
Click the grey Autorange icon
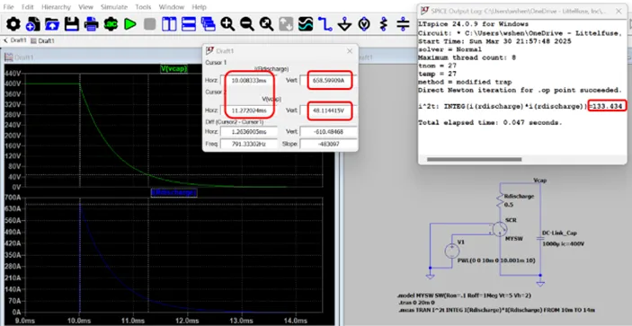[286, 24]
